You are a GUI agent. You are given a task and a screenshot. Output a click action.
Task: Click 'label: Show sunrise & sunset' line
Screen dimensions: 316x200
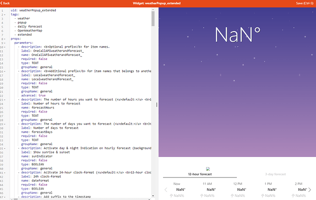[45, 152]
